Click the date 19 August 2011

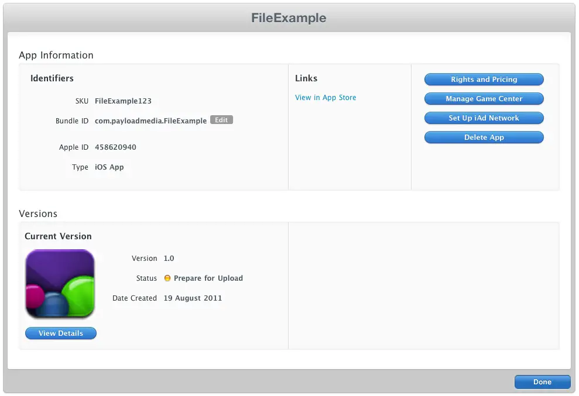click(x=193, y=298)
